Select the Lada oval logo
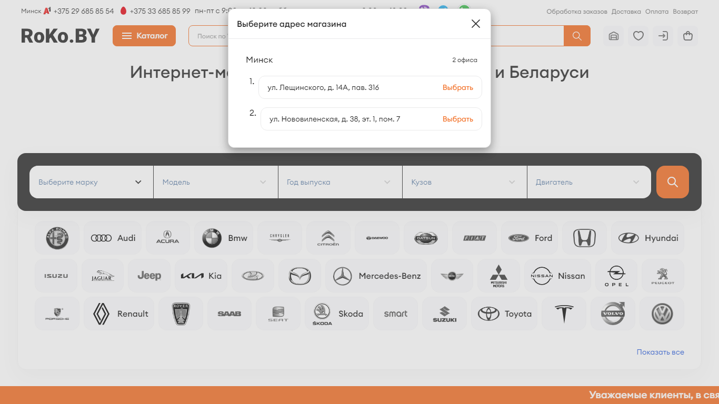The height and width of the screenshot is (404, 719). [x=253, y=276]
